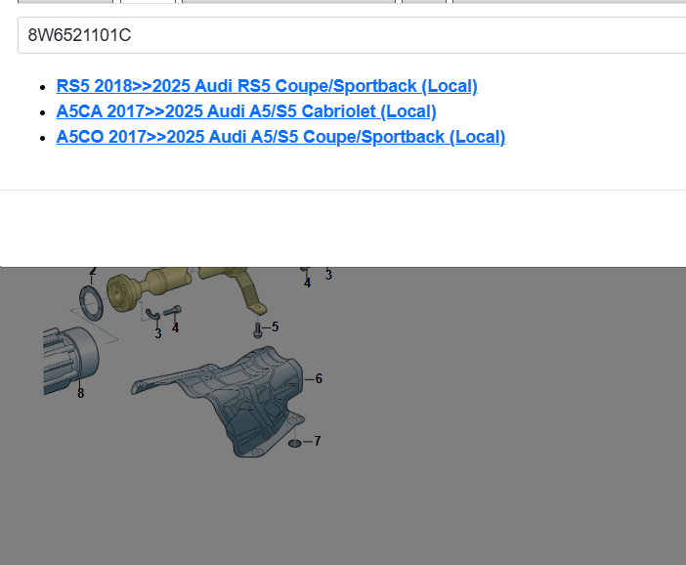Image resolution: width=686 pixels, height=565 pixels.
Task: Click the part number search input field
Action: pos(352,35)
